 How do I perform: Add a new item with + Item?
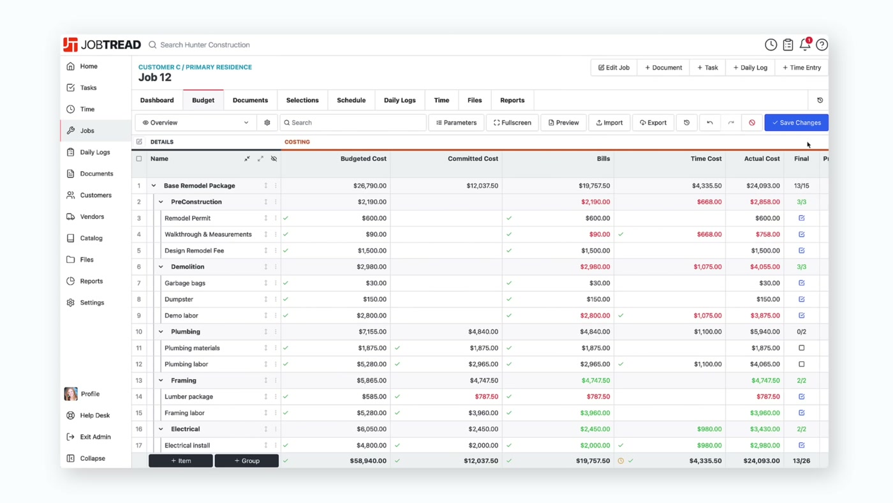pyautogui.click(x=181, y=461)
